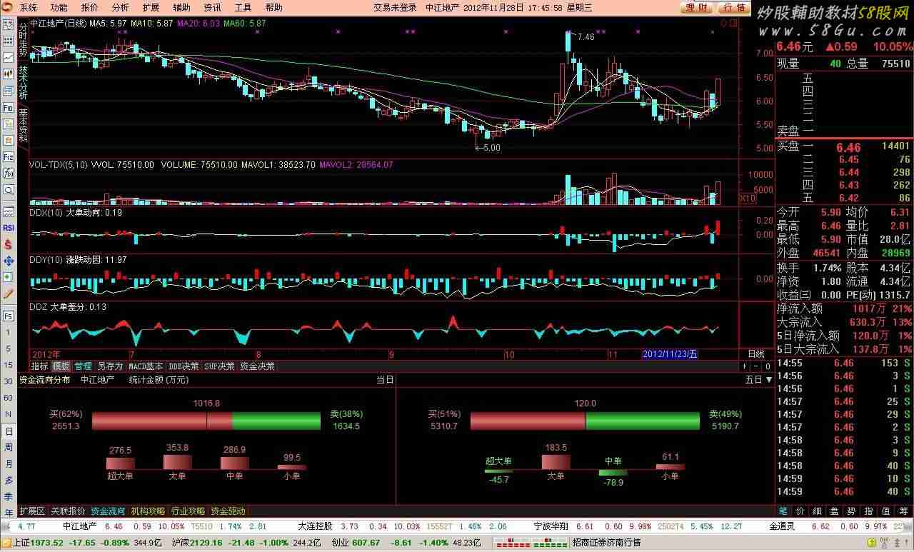Open the intraday line chart icon
The height and width of the screenshot is (552, 914).
[x=9, y=59]
